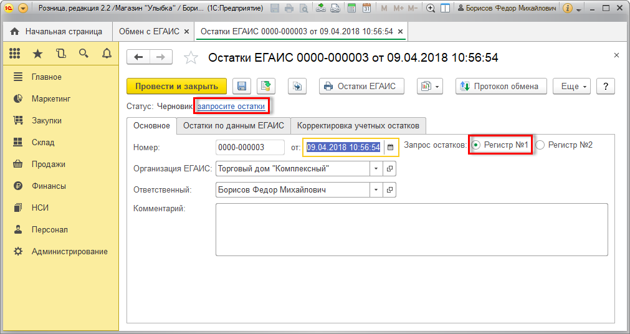
Task: Open the main menu dropdown arrow in title bar
Action: 23,8
